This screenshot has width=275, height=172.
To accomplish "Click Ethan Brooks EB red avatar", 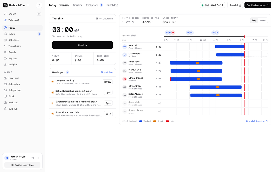I will click(125, 79).
